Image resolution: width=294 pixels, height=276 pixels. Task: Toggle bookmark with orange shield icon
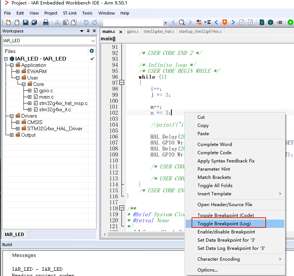point(225,22)
